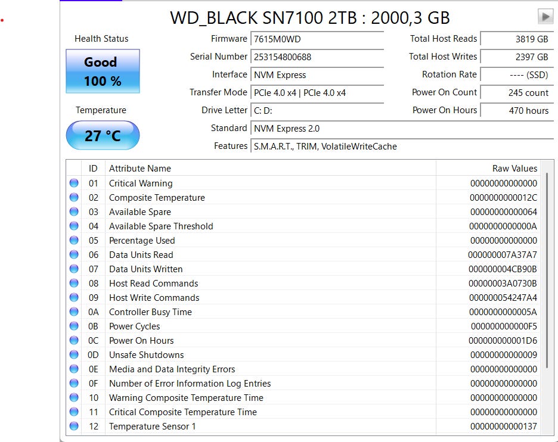Image resolution: width=558 pixels, height=442 pixels.
Task: Click raw value 000000000000F5
Action: coord(504,326)
